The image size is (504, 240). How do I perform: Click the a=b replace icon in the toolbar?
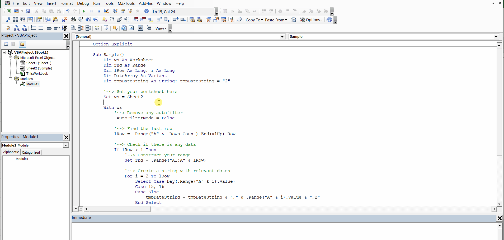(97, 28)
